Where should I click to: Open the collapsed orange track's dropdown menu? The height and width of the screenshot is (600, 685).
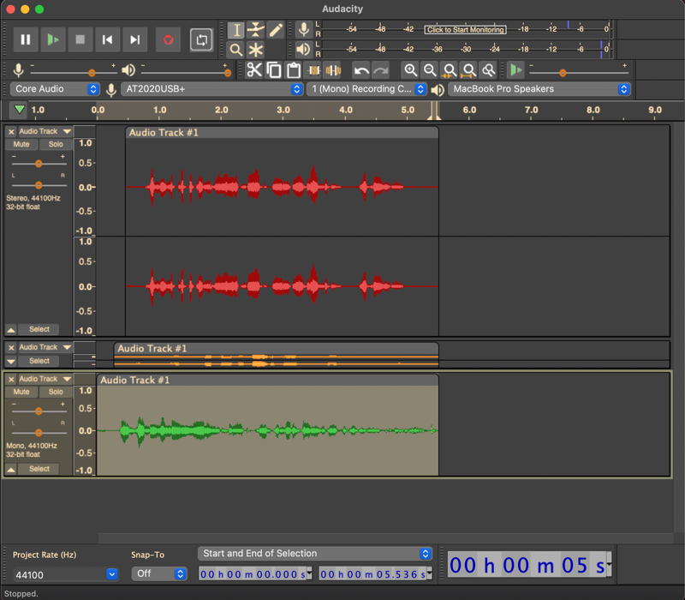pyautogui.click(x=45, y=347)
